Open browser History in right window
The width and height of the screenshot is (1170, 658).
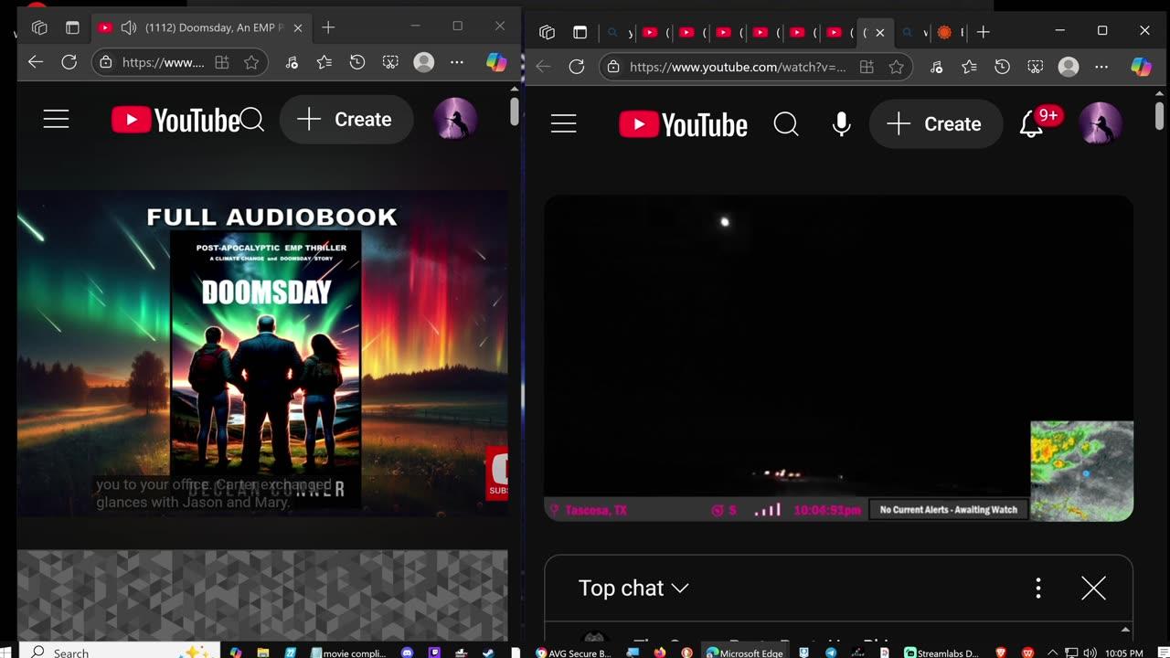(1002, 67)
